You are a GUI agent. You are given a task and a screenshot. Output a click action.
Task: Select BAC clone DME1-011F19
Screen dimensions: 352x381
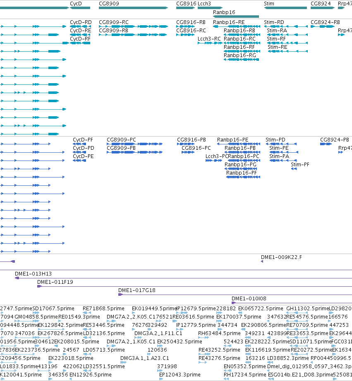(55, 282)
